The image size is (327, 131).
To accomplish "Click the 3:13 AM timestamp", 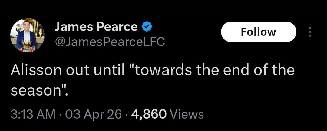I will pos(33,114).
